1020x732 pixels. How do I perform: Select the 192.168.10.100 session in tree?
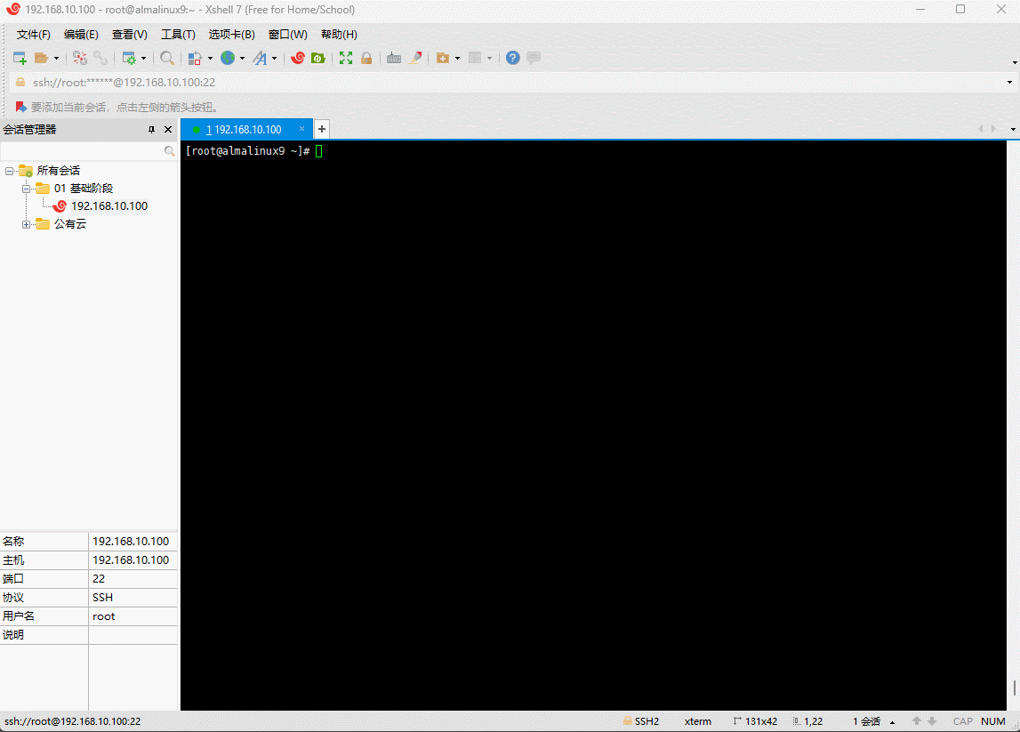[x=108, y=206]
